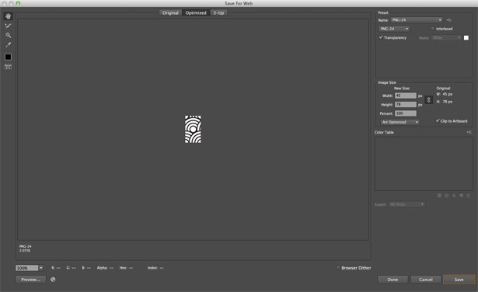Image resolution: width=478 pixels, height=292 pixels.
Task: Open the zoom level dropdown arrow
Action: (x=41, y=268)
